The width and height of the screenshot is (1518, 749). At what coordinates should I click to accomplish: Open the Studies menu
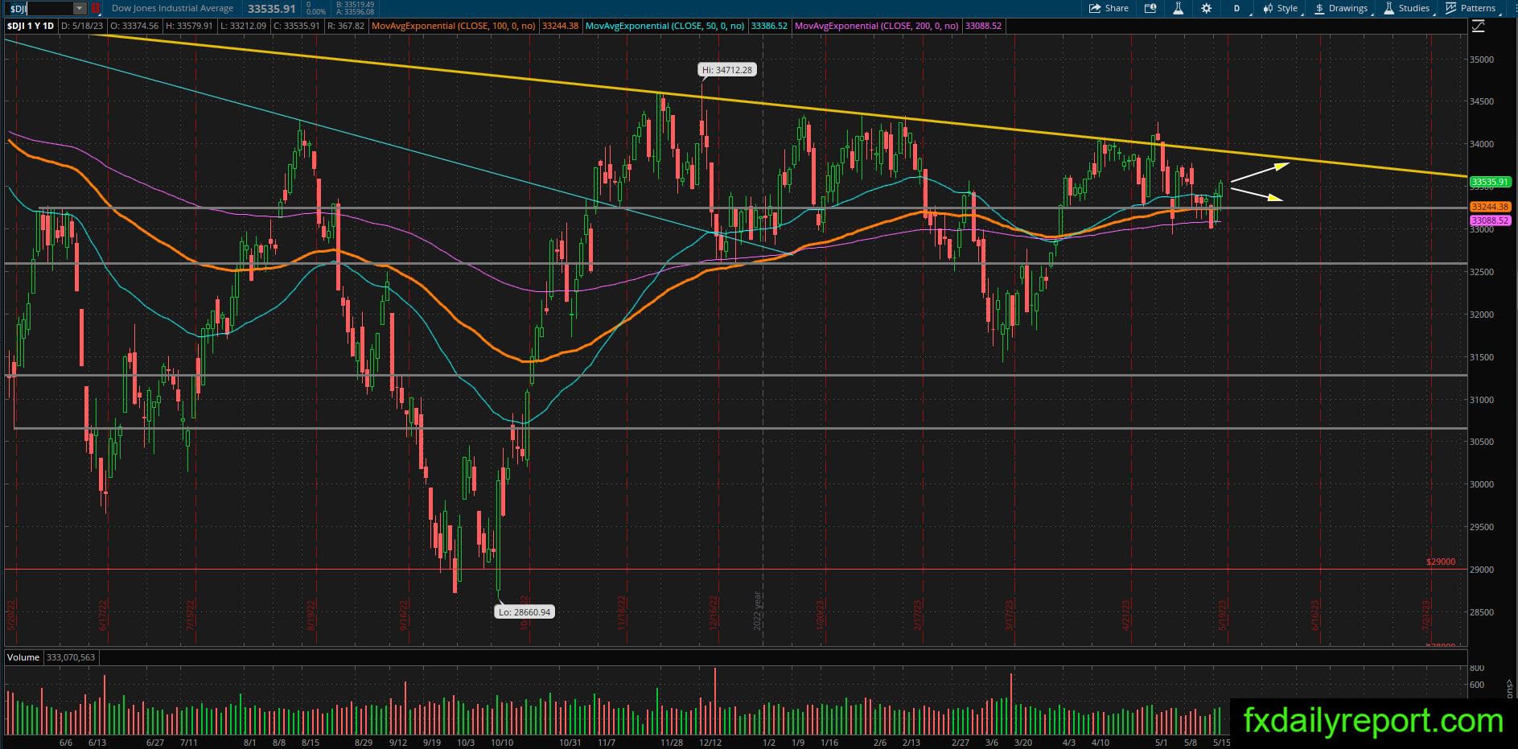click(x=1407, y=8)
